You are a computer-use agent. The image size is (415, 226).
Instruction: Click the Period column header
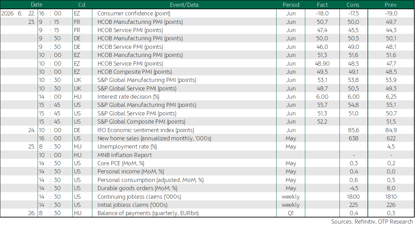291,5
